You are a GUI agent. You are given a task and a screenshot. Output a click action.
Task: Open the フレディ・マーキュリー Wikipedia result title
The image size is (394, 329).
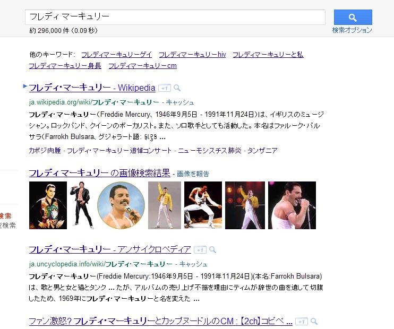click(92, 88)
